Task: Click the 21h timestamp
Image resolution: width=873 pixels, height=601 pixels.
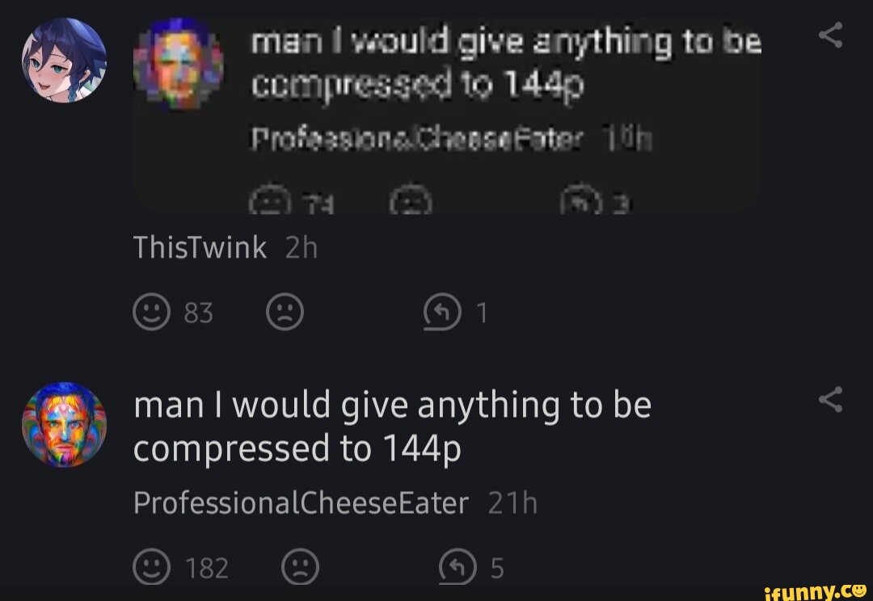Action: point(512,503)
